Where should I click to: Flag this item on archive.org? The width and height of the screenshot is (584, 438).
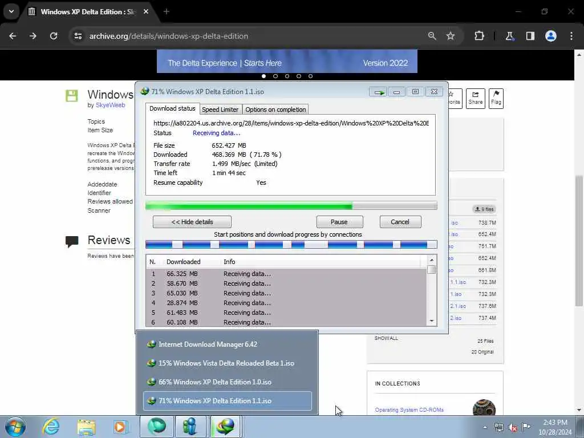[496, 98]
